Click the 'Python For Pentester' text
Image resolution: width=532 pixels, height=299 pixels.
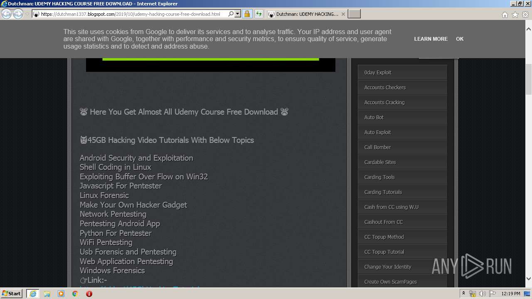coord(116,233)
